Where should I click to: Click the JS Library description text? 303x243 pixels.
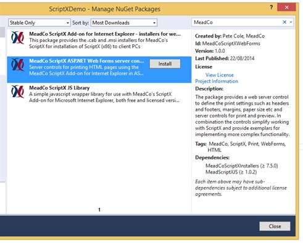(104, 97)
